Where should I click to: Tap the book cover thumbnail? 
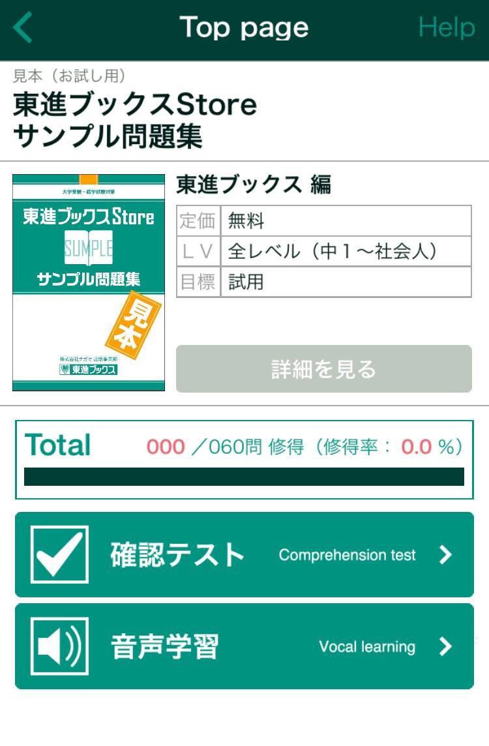click(89, 282)
